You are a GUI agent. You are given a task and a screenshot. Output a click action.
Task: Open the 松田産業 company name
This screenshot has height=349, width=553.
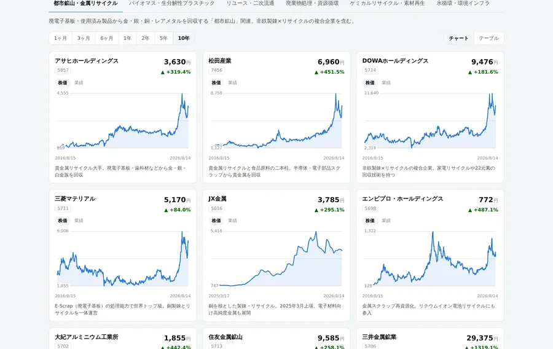(x=220, y=61)
